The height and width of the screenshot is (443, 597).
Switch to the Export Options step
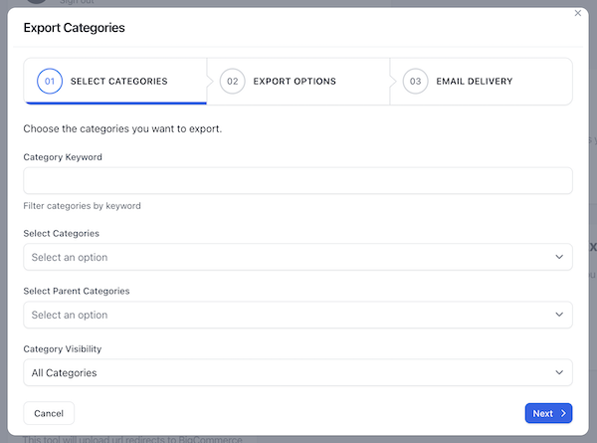(x=298, y=82)
